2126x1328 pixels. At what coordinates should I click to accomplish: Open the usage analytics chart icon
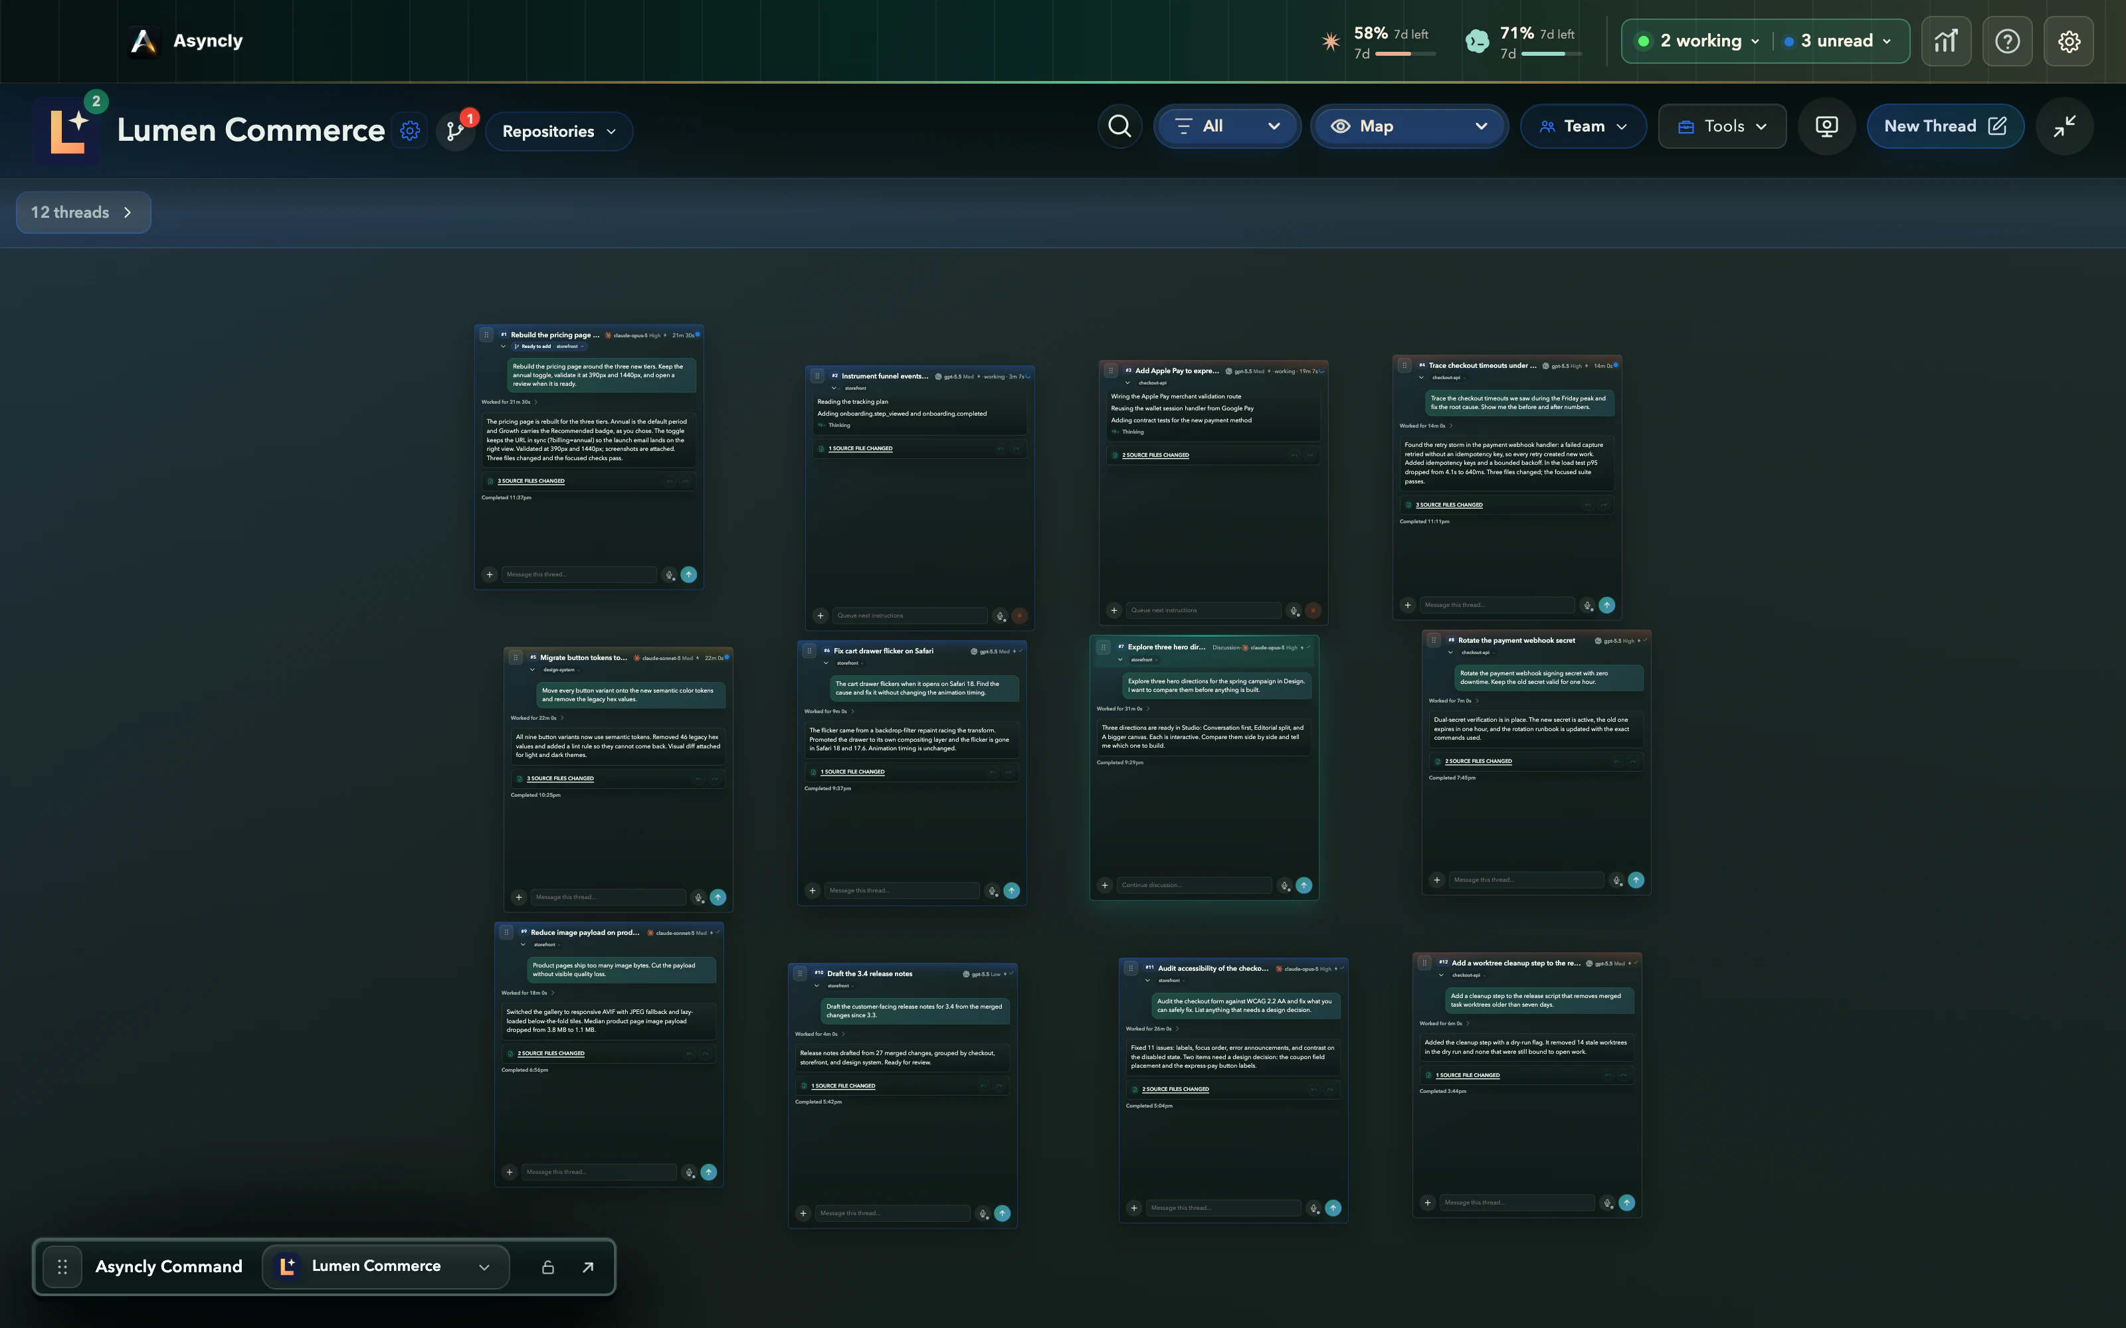[1946, 41]
